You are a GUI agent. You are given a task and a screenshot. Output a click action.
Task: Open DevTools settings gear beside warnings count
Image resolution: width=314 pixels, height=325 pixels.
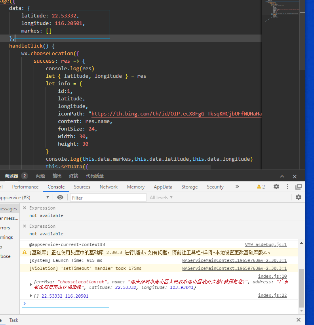pos(276,187)
